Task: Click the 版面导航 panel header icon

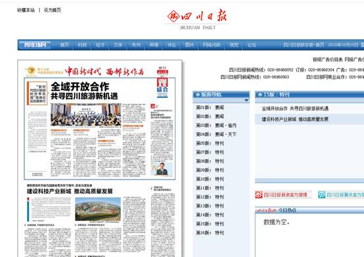Action: [198, 95]
